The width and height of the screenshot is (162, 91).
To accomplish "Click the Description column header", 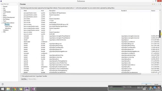I will (x=52, y=11).
